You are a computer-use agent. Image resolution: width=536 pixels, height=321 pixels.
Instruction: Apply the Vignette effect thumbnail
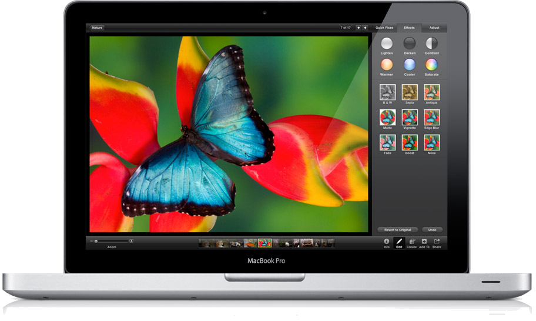(x=410, y=118)
